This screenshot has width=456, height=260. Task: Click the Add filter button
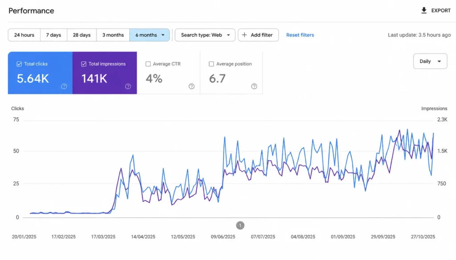[x=258, y=35]
